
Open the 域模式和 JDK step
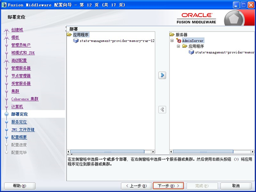23,53
